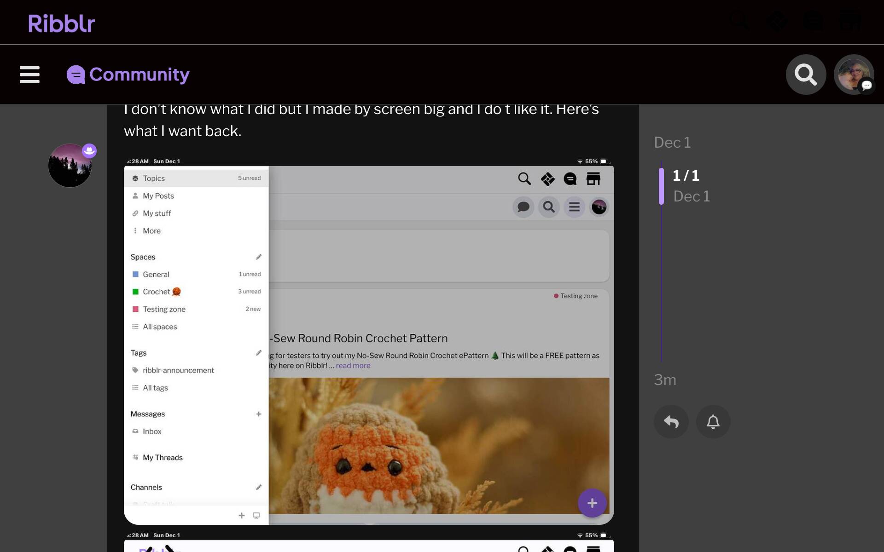This screenshot has width=884, height=552.
Task: Click the read more link
Action: point(353,366)
